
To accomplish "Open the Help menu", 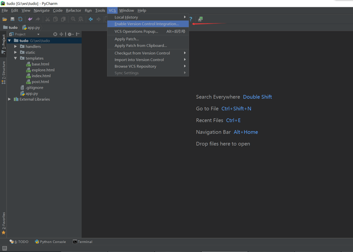I will tap(142, 11).
